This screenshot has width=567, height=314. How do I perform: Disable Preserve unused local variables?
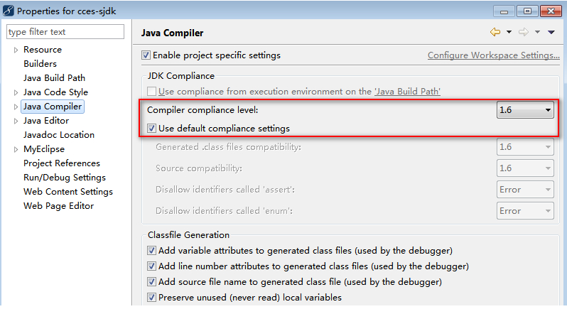point(151,298)
